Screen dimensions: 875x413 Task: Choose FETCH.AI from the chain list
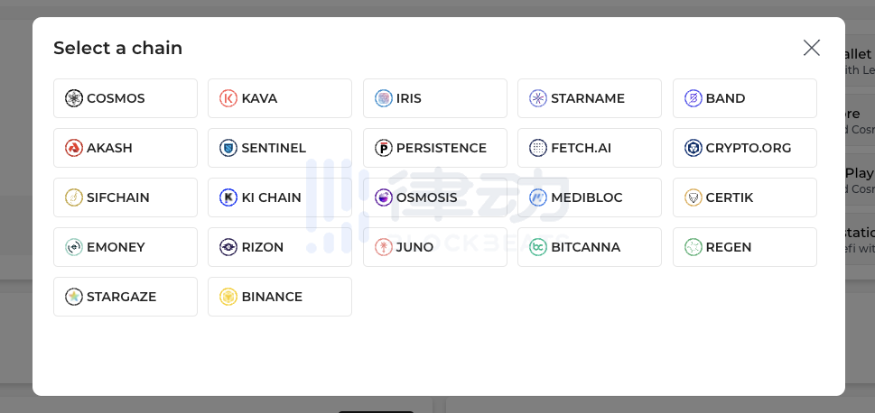(x=589, y=148)
